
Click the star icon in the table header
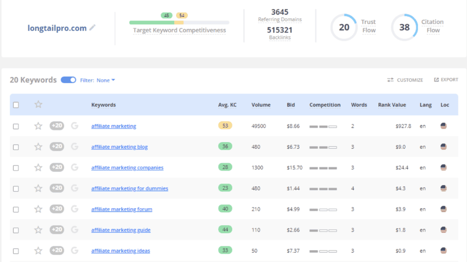click(x=38, y=105)
